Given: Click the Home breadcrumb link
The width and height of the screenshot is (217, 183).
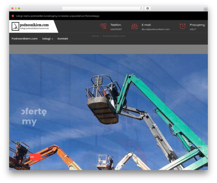Looking at the screenshot, I should click(x=95, y=36).
